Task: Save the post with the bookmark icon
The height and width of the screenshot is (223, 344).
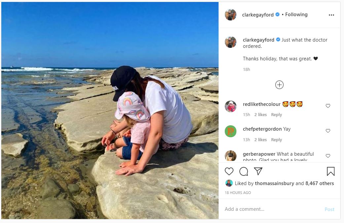Action: pyautogui.click(x=330, y=171)
